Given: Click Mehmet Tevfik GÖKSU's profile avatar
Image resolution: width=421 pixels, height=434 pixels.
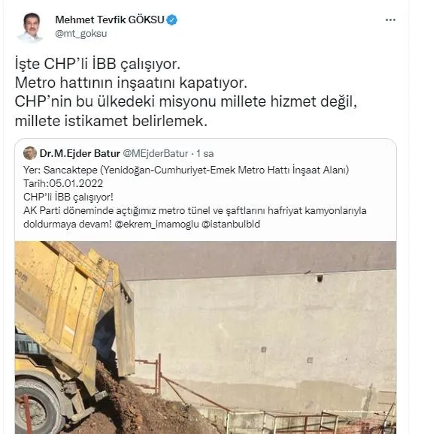Looking at the screenshot, I should point(31,27).
